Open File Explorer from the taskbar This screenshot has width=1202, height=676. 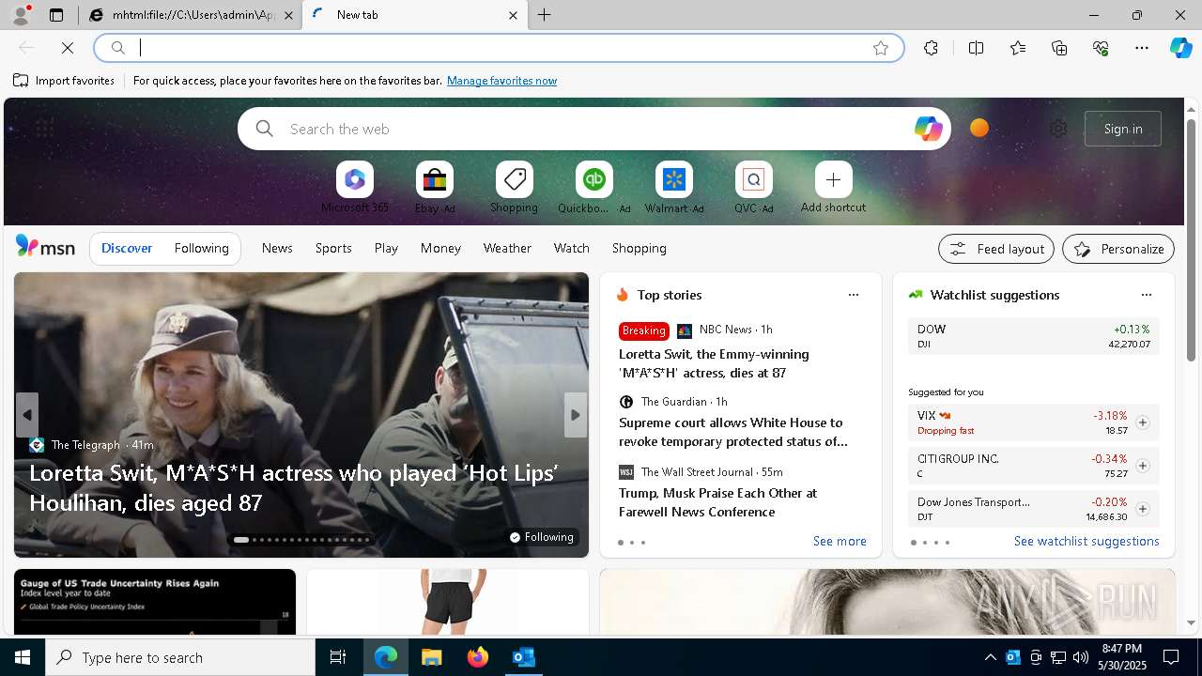coord(431,657)
